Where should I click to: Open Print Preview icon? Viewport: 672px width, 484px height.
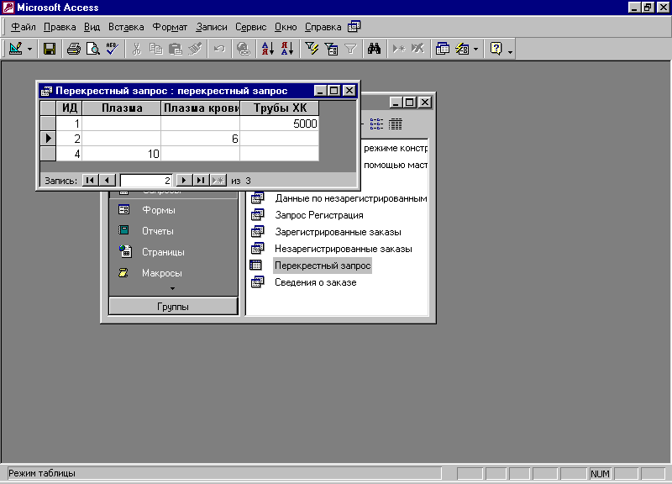pyautogui.click(x=93, y=49)
